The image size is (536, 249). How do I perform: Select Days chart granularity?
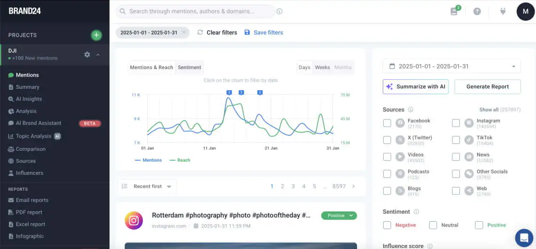(x=304, y=67)
